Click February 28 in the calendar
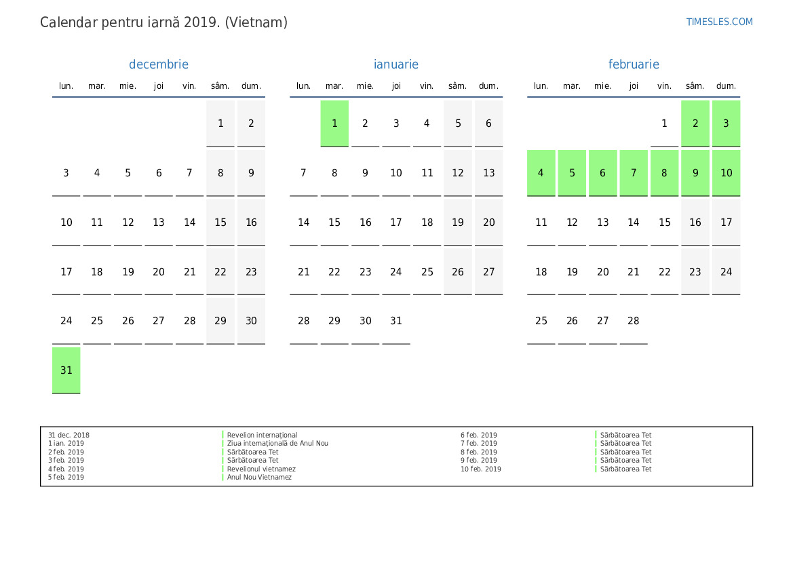The image size is (793, 561). pos(634,321)
